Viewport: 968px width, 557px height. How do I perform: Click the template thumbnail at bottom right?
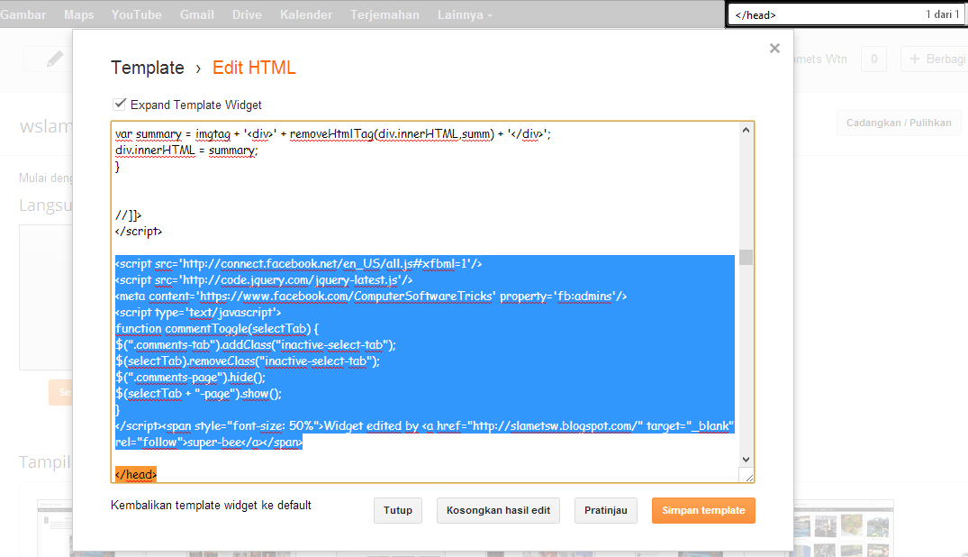[844, 528]
